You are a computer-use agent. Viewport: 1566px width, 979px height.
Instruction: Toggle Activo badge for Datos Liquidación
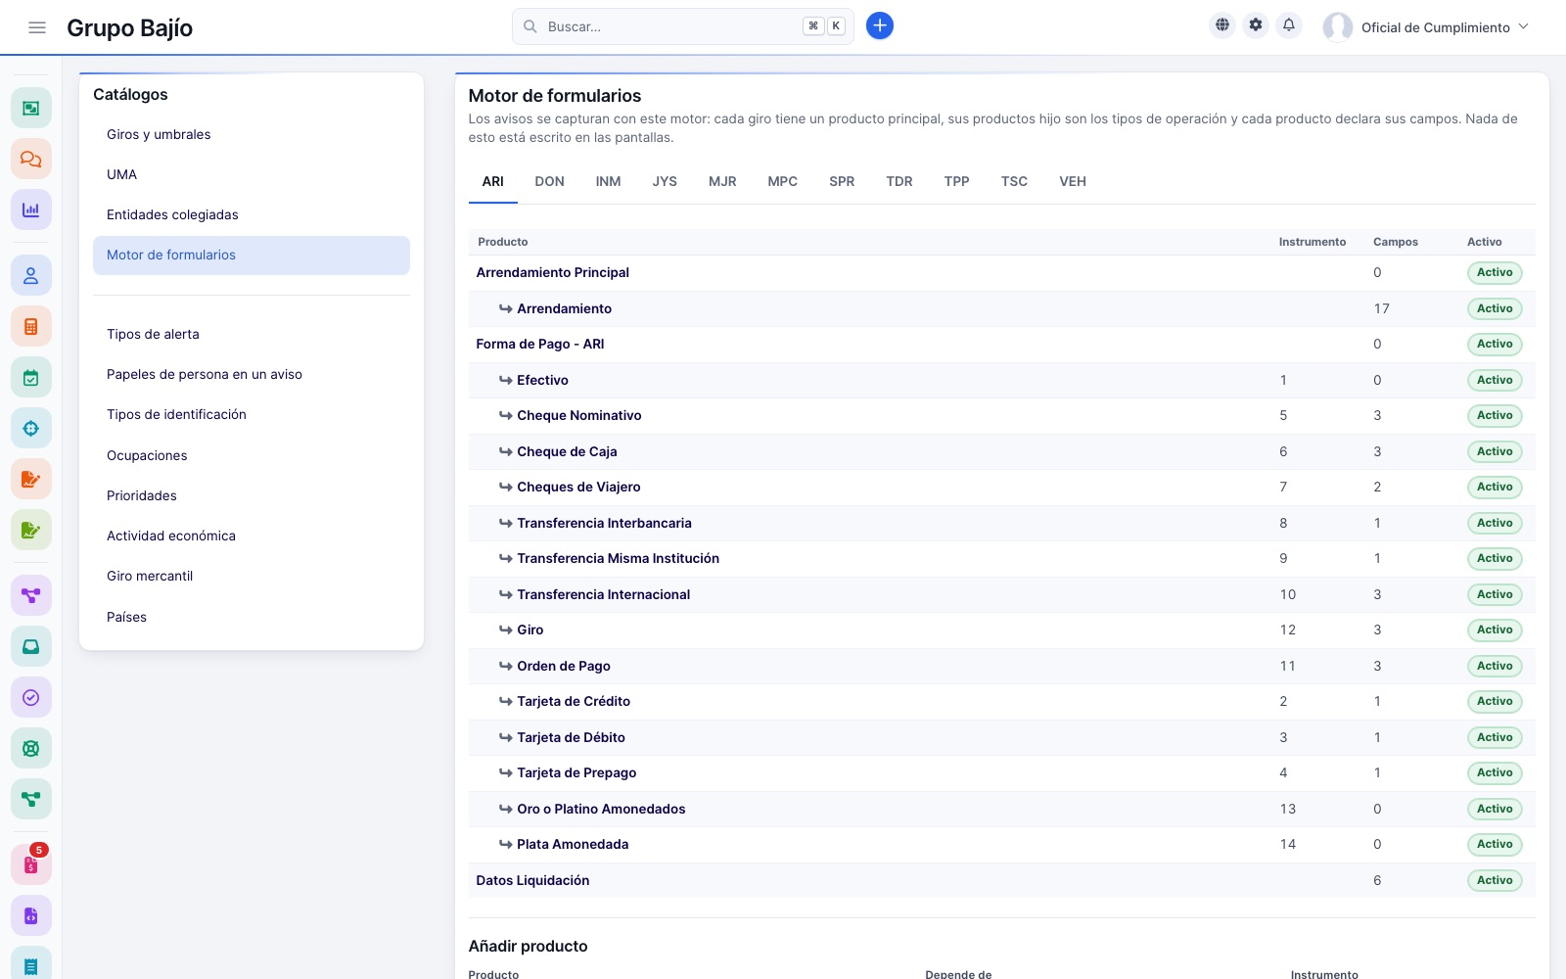click(x=1495, y=881)
